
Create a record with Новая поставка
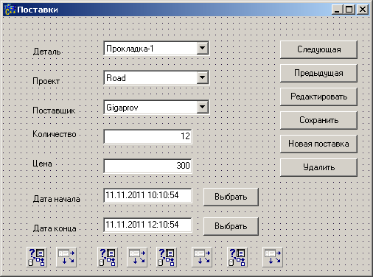[x=318, y=144]
